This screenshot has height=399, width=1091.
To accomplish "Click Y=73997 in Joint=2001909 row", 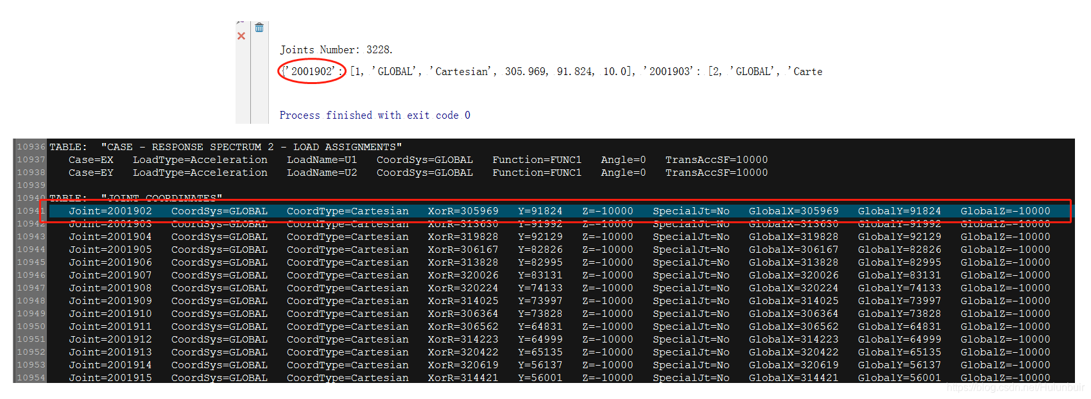I will pyautogui.click(x=540, y=301).
